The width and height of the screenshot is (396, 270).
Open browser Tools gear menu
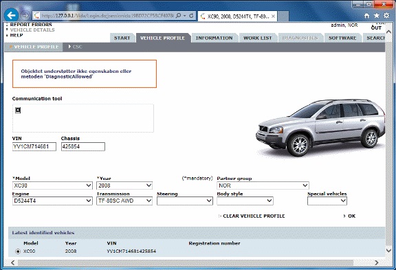click(x=386, y=16)
